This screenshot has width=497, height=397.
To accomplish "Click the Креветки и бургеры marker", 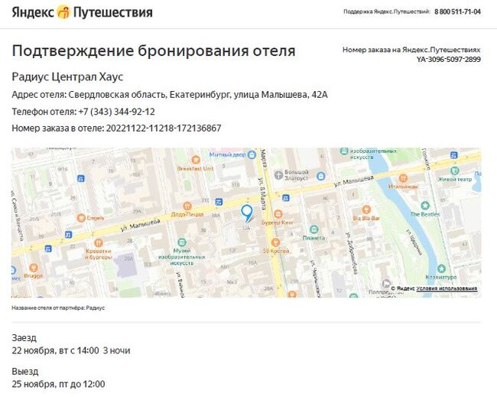I will click(x=99, y=243).
